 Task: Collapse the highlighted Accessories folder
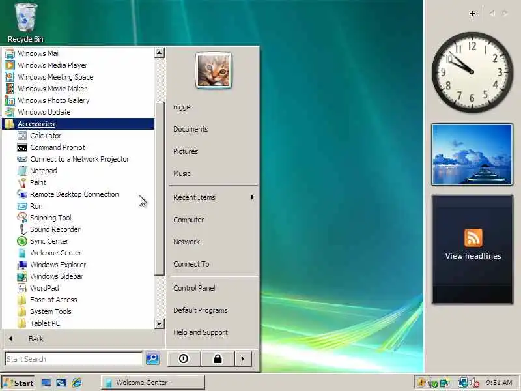click(78, 124)
